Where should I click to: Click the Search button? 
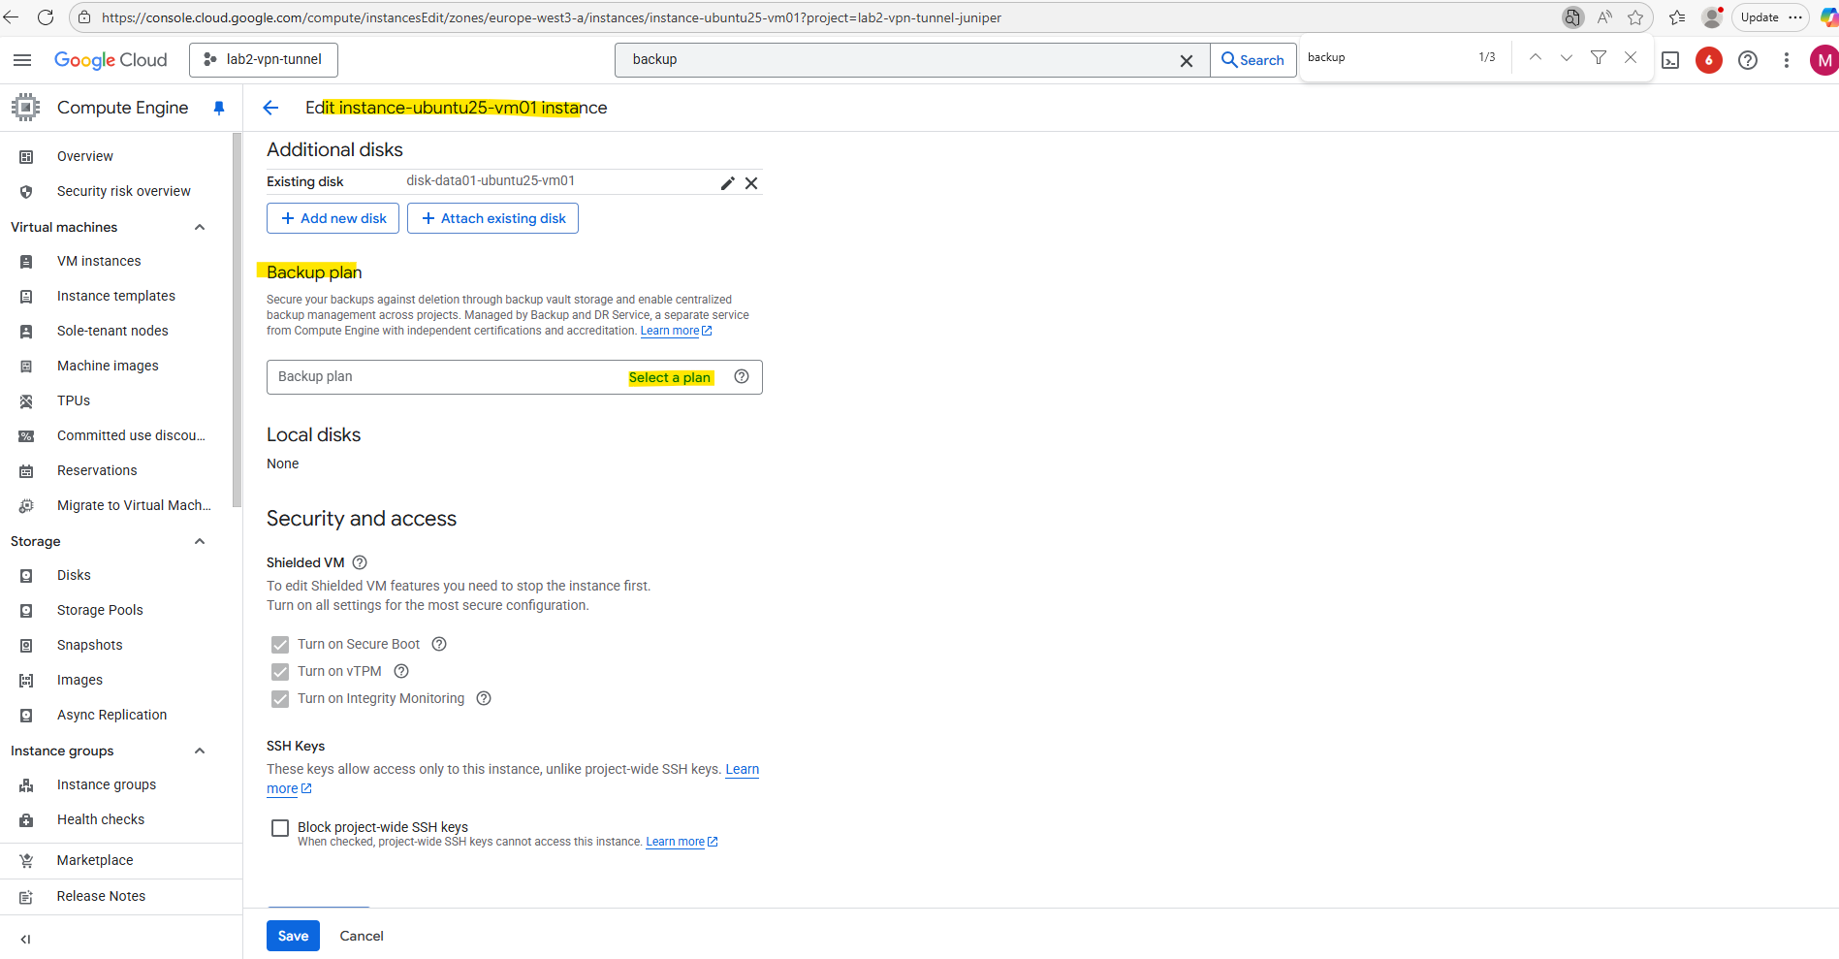pyautogui.click(x=1253, y=60)
